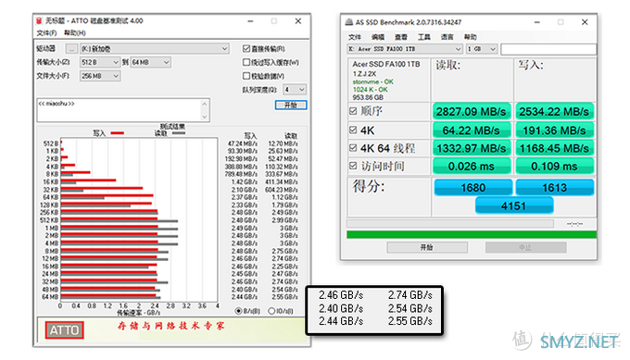Expand the queue depth dropdown
The image size is (630, 360).
pyautogui.click(x=294, y=90)
